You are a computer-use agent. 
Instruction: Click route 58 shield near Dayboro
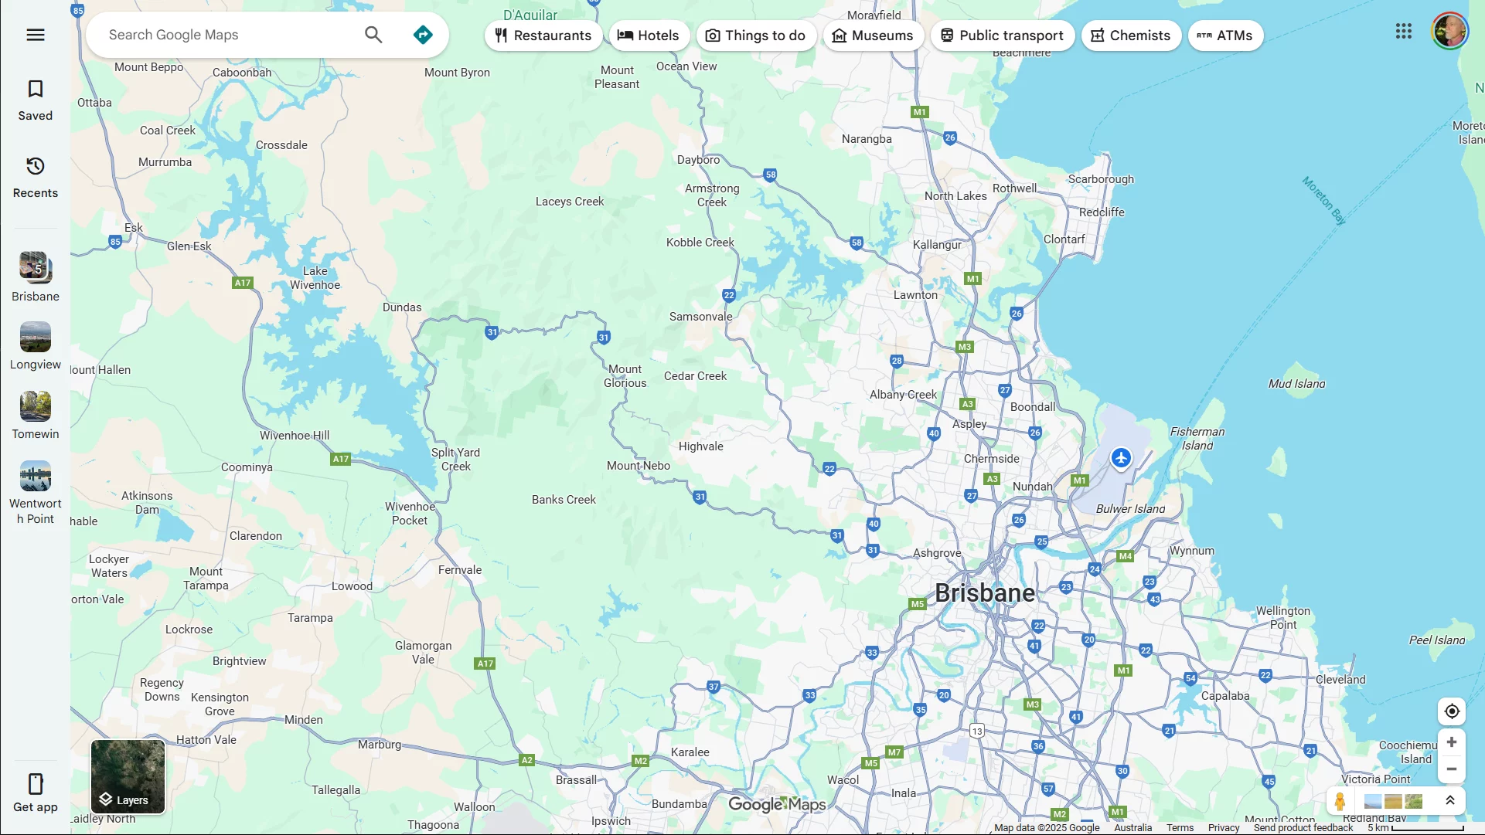coord(771,175)
